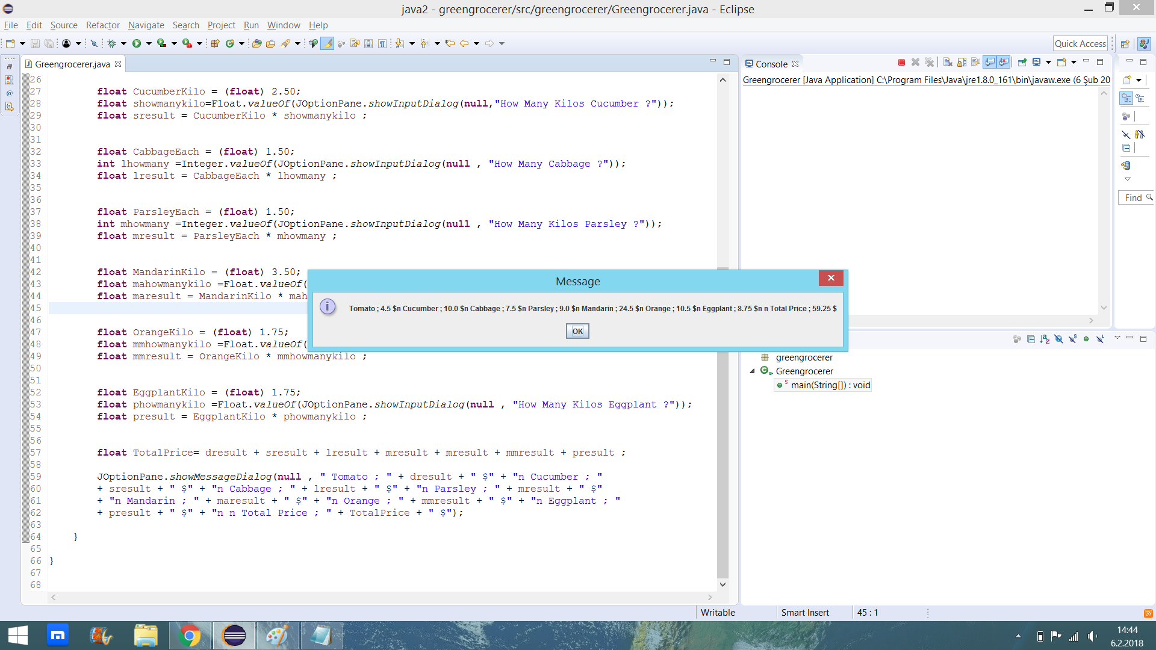The height and width of the screenshot is (650, 1156).
Task: Create a New Java Class icon
Action: coord(229,43)
